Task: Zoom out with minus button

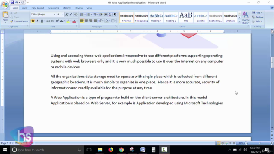Action: [247, 143]
